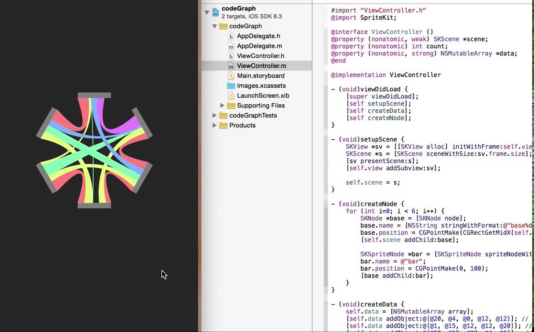
Task: Click '[base addChild:bar];' line
Action: point(397,276)
